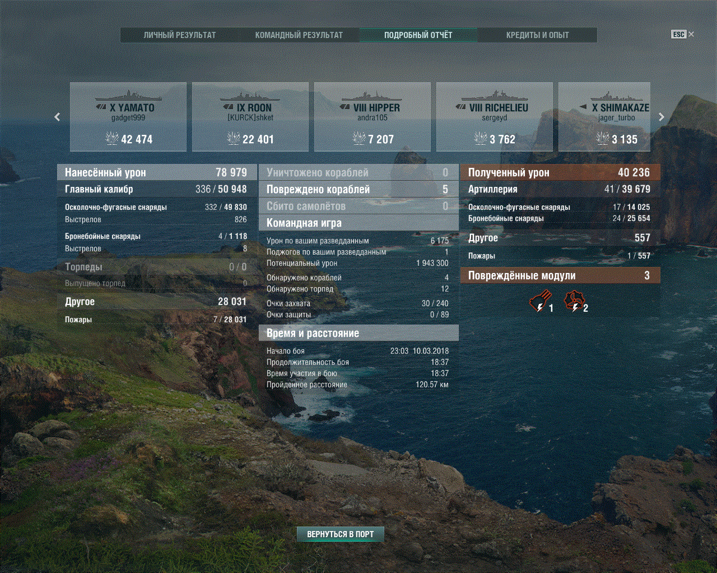717x573 pixels.
Task: Click the Shimakaze destroyer class icon
Action: tap(583, 106)
